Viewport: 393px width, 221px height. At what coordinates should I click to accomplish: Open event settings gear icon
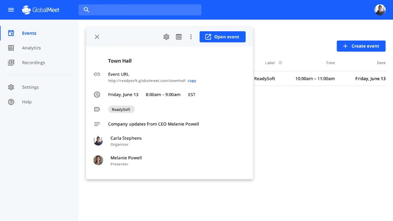click(x=166, y=37)
